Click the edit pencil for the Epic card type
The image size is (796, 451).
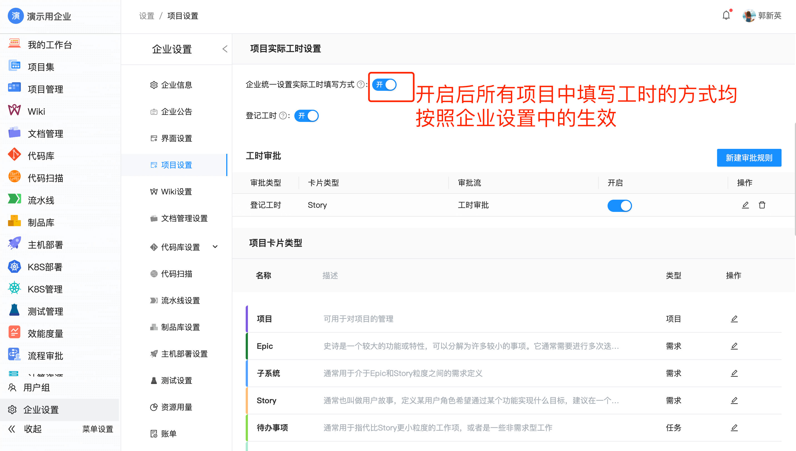(734, 346)
